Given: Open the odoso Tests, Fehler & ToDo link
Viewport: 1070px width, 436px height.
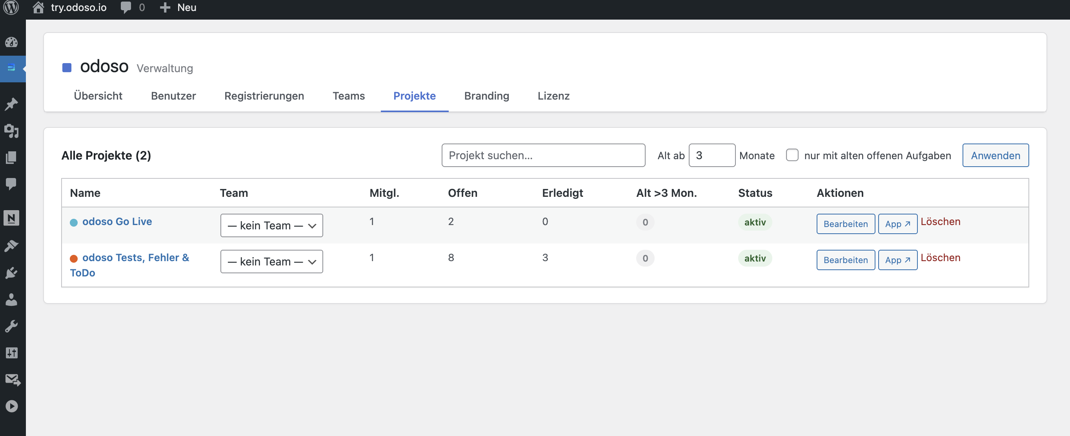Looking at the screenshot, I should [x=129, y=265].
